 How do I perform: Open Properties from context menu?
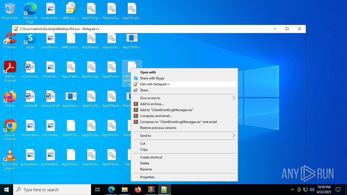184,177
